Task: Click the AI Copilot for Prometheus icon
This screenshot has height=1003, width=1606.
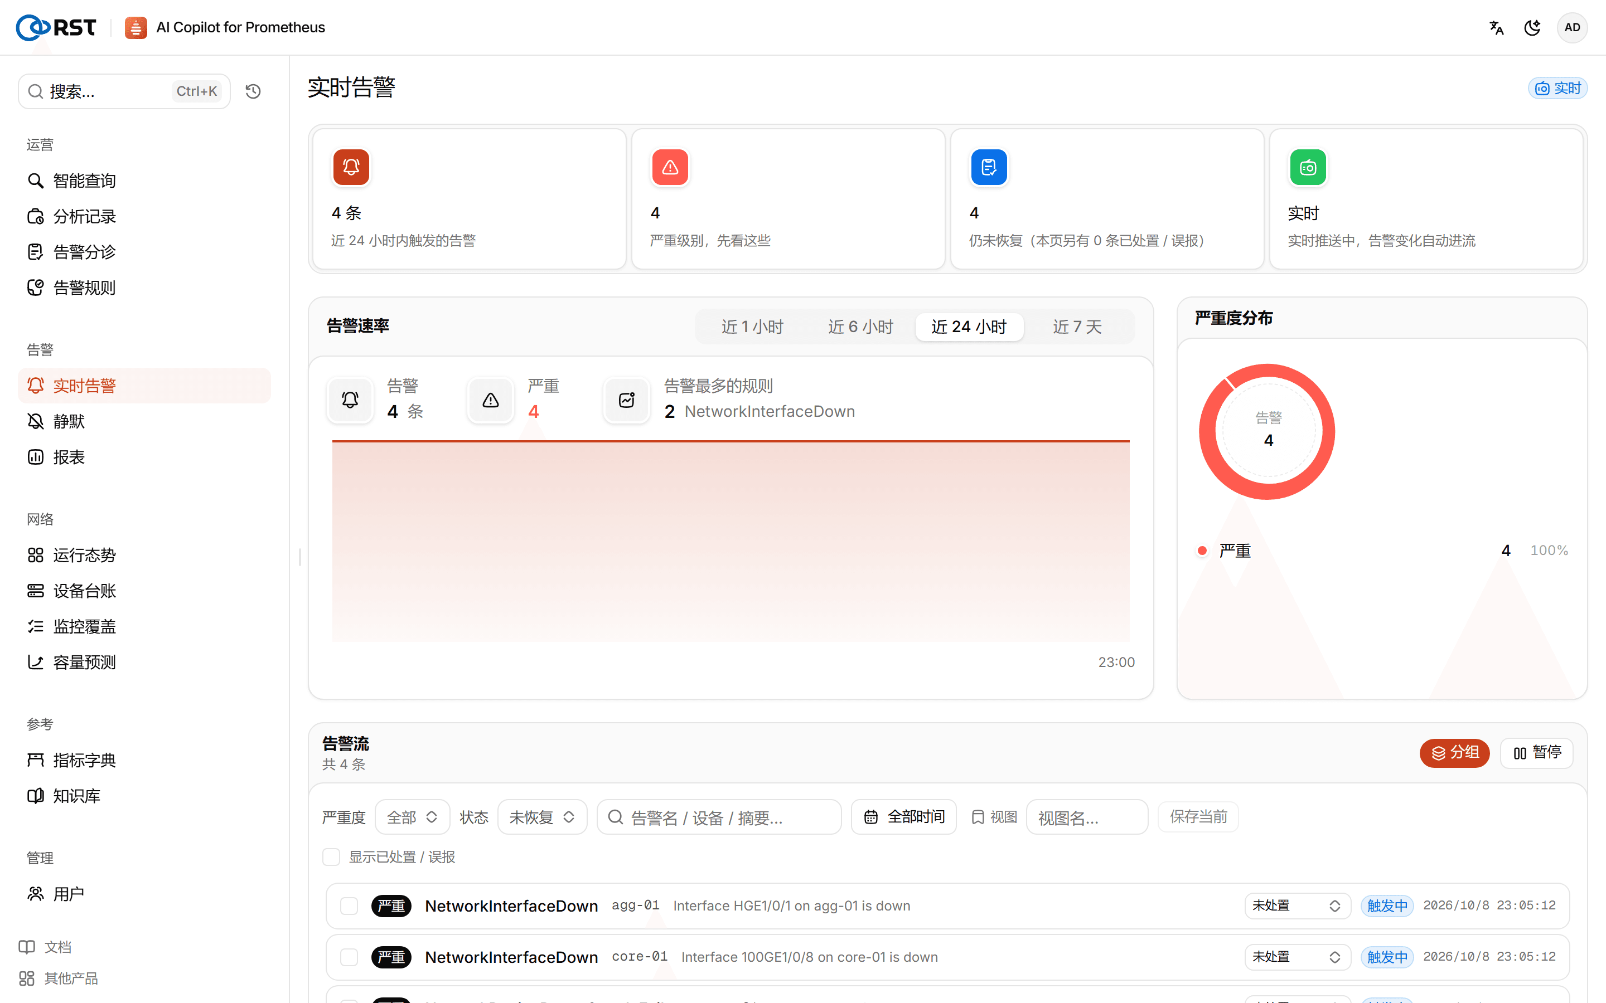Action: pos(136,28)
